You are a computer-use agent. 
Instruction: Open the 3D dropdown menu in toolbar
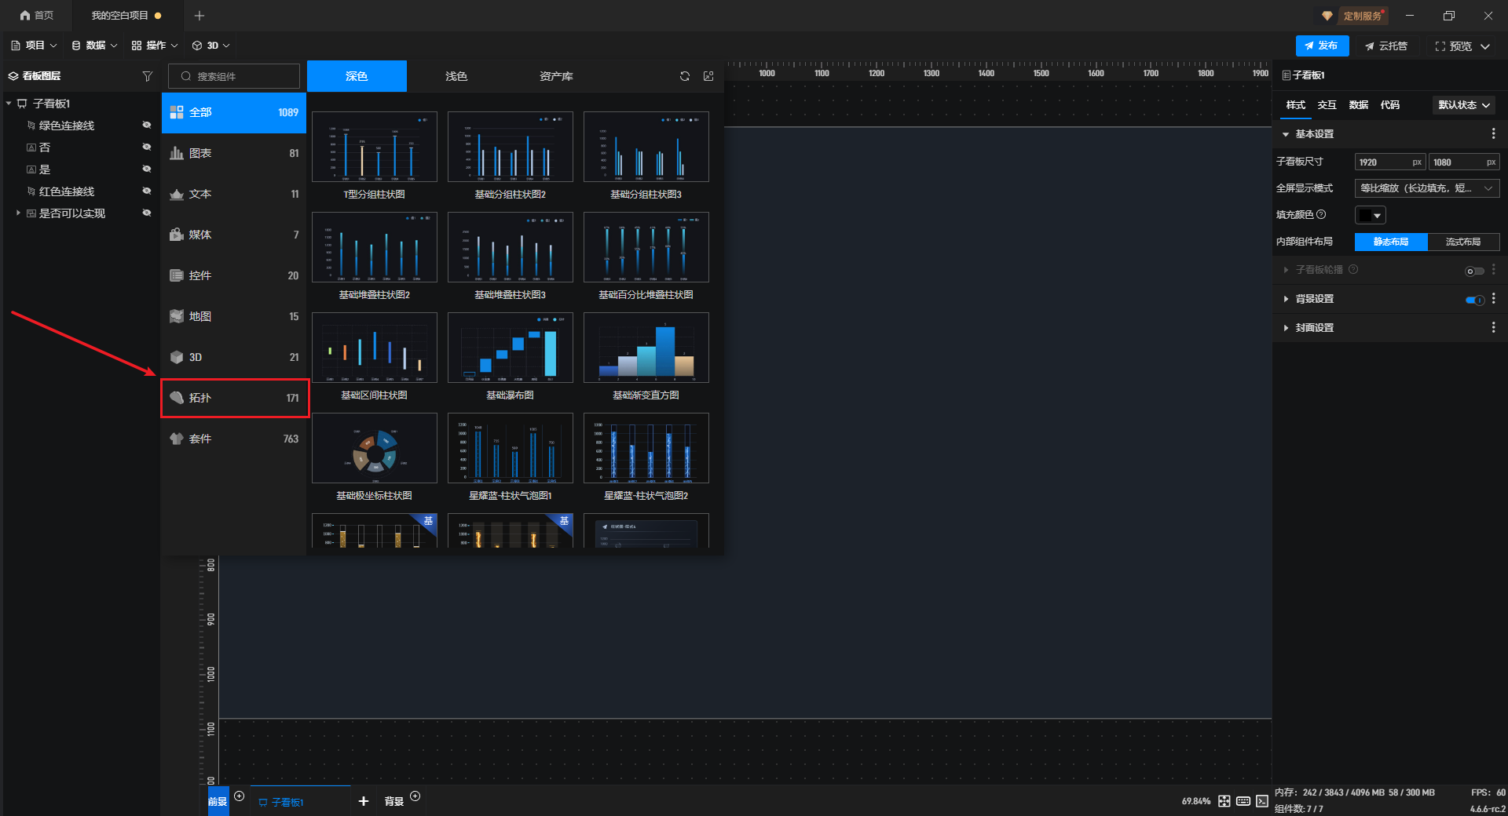click(x=211, y=46)
